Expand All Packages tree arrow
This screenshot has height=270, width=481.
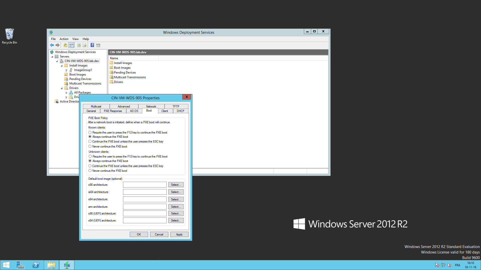pyautogui.click(x=66, y=93)
